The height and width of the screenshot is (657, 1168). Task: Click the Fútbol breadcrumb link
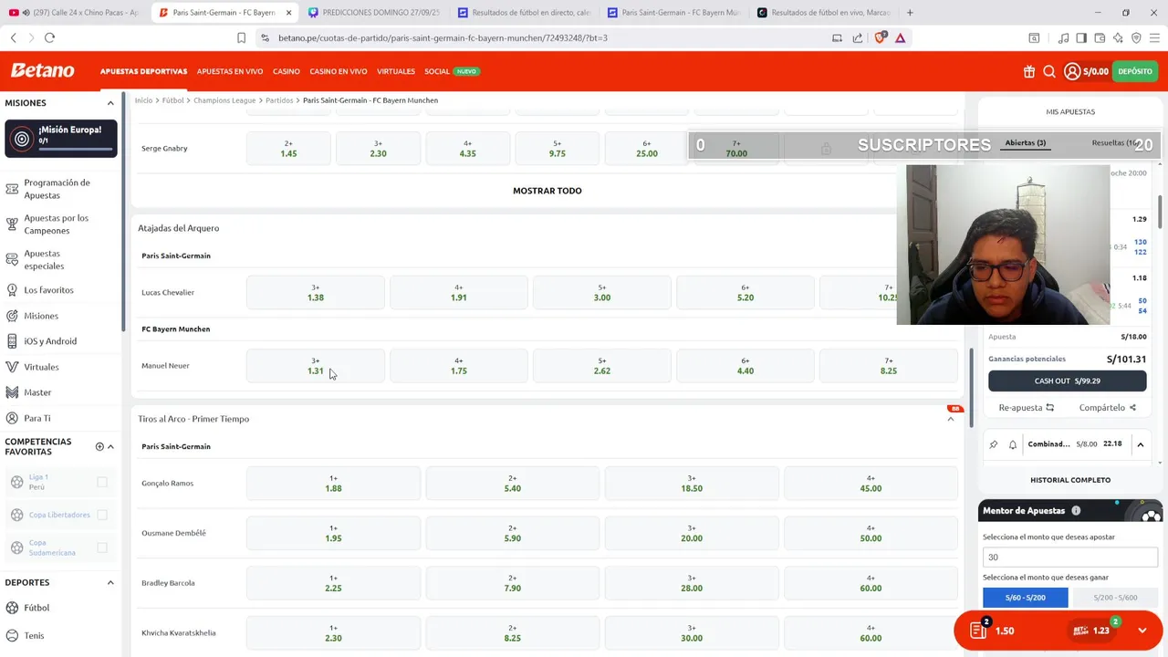pyautogui.click(x=172, y=100)
